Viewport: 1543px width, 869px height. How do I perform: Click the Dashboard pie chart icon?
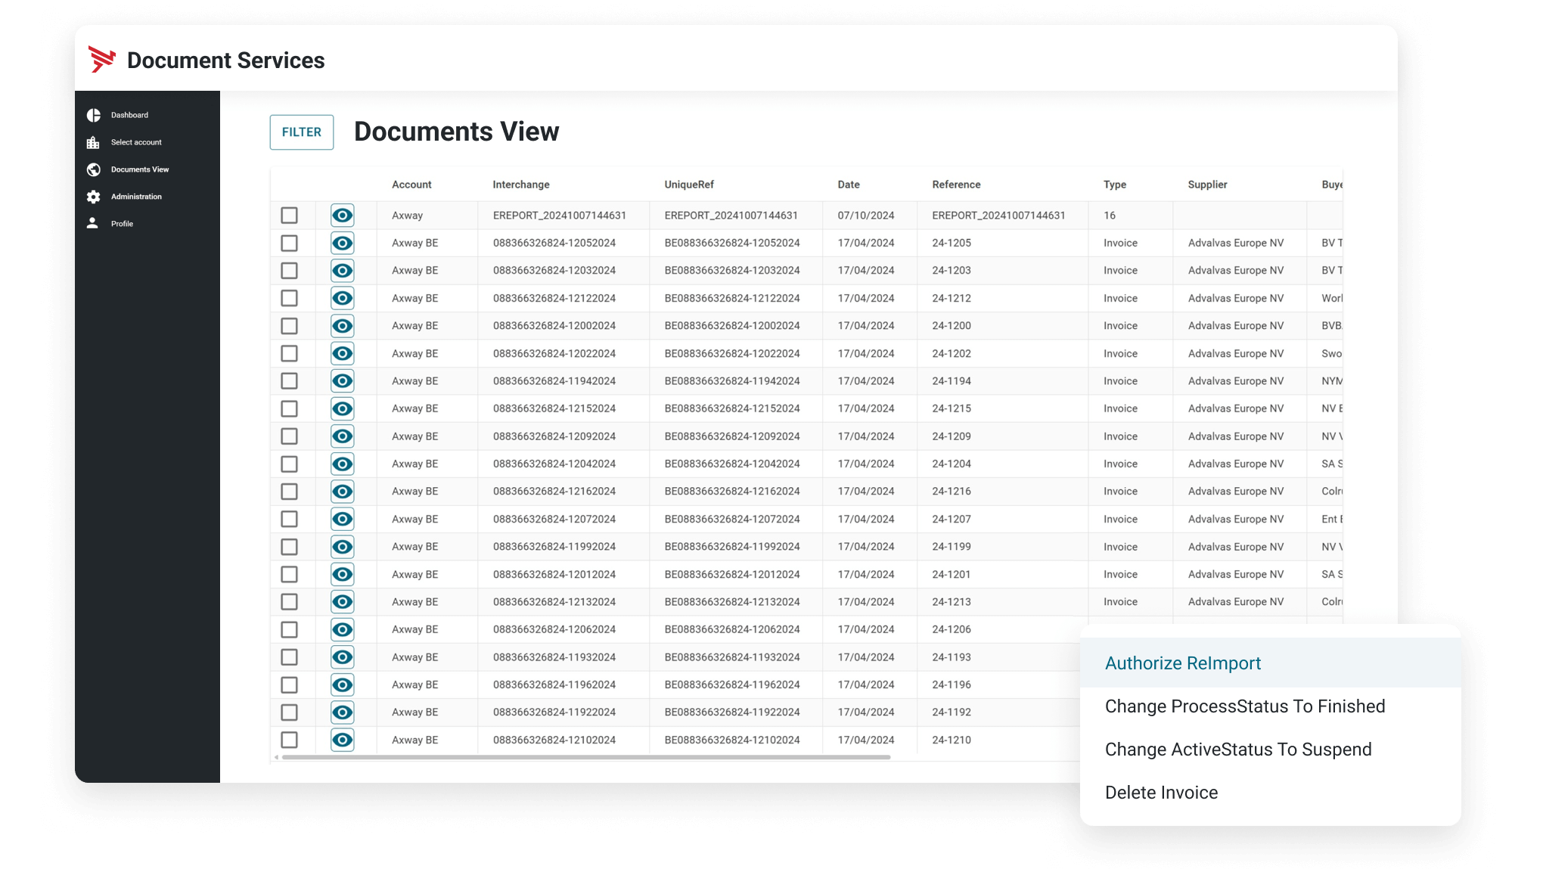click(94, 115)
